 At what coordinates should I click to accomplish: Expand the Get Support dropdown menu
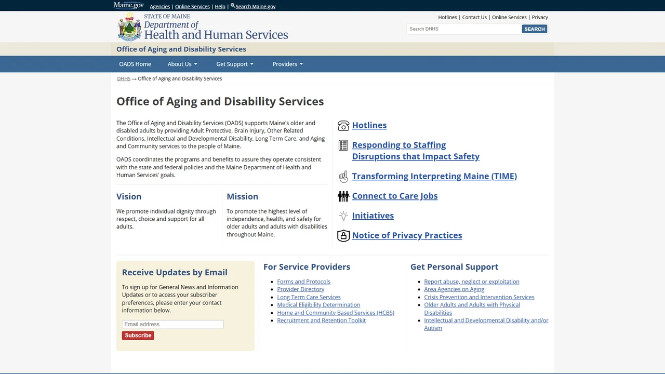click(235, 64)
